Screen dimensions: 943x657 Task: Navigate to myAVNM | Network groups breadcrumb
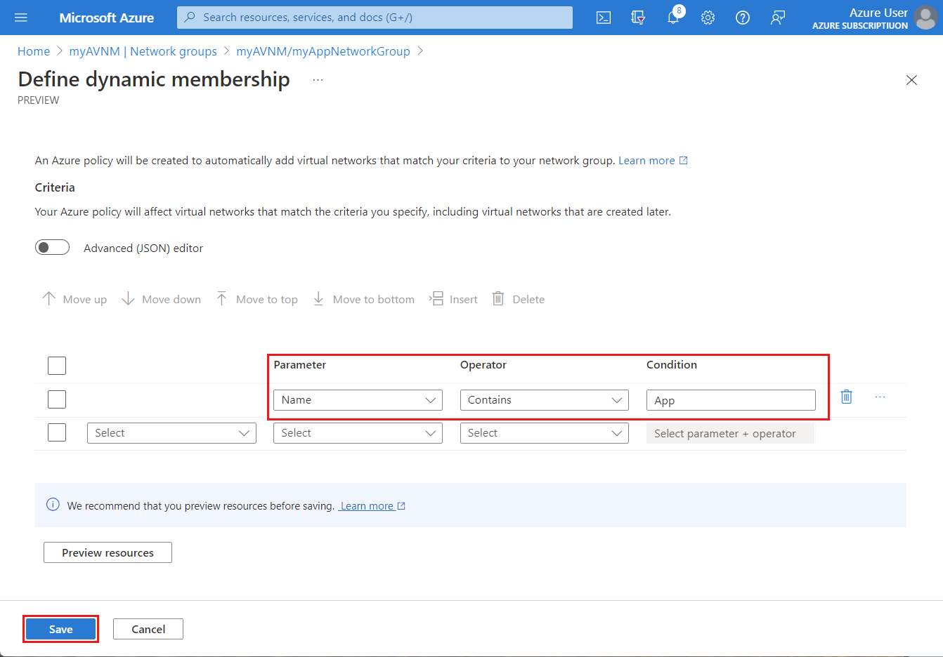click(x=143, y=51)
